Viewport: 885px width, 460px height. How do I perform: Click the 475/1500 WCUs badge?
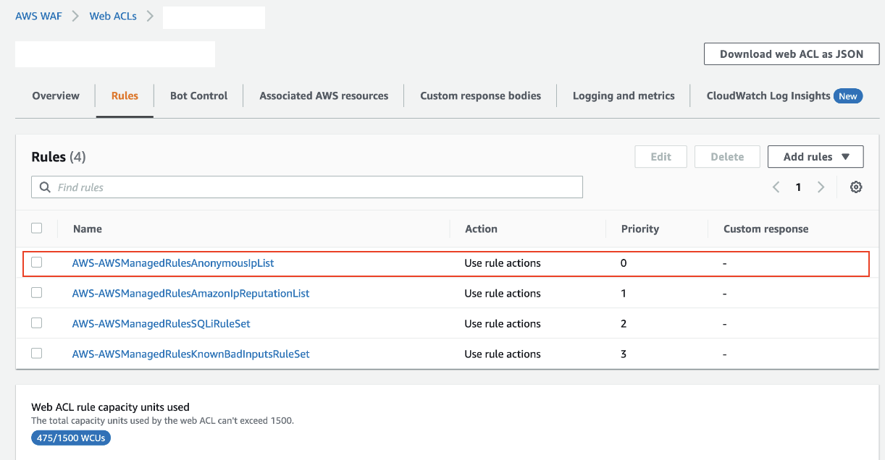[71, 438]
